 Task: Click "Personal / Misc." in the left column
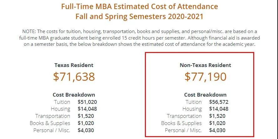click(x=52, y=130)
